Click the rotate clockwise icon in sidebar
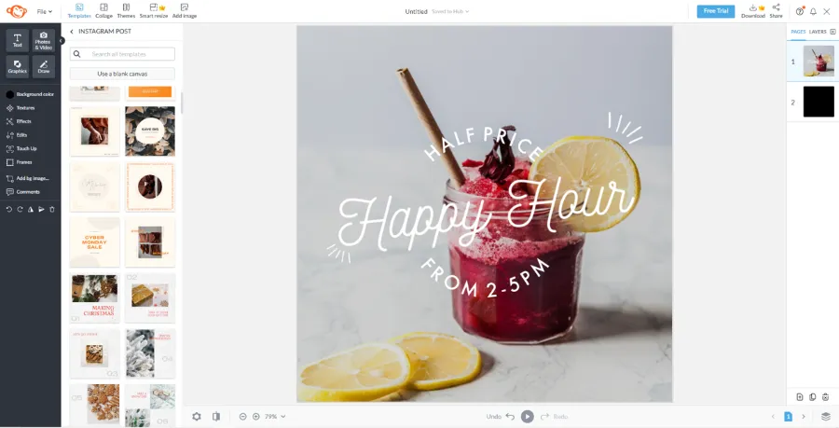This screenshot has height=428, width=839. point(20,209)
